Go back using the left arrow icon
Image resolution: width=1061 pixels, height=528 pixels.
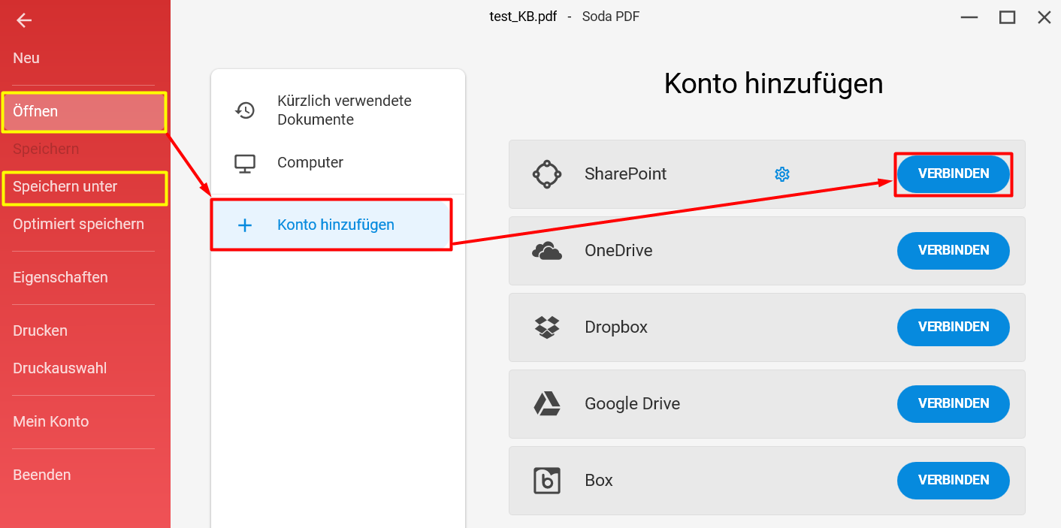(x=24, y=20)
